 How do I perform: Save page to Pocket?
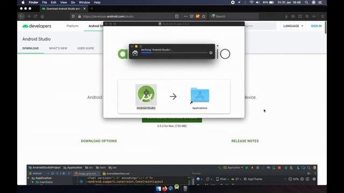click(x=191, y=16)
